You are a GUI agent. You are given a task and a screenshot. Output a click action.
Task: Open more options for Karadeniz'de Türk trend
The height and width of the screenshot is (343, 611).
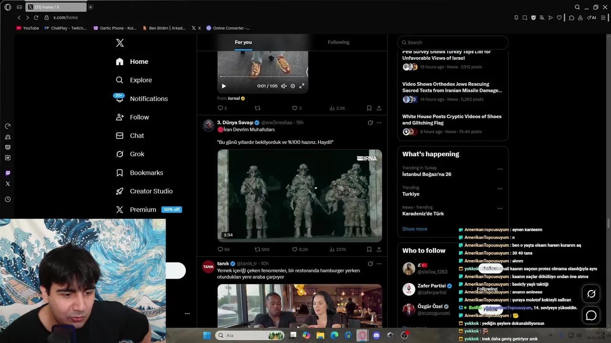[500, 208]
